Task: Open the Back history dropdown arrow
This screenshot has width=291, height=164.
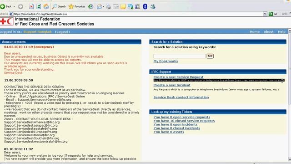Action: coord(14,6)
